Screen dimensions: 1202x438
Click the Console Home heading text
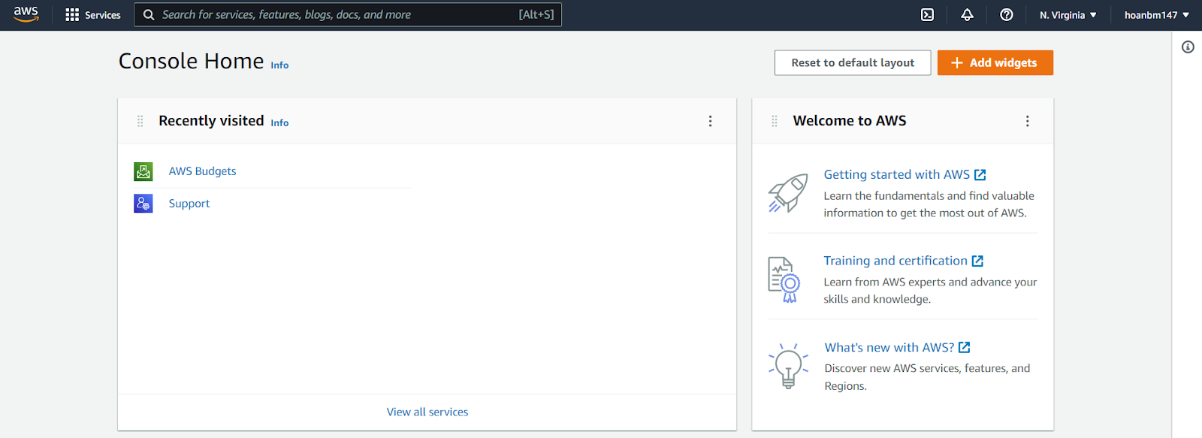point(192,61)
